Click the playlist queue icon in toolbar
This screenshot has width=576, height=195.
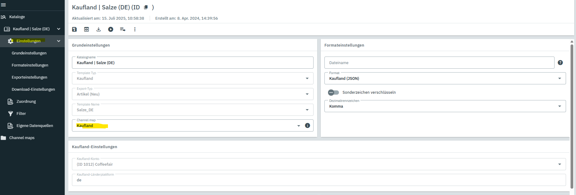122,29
